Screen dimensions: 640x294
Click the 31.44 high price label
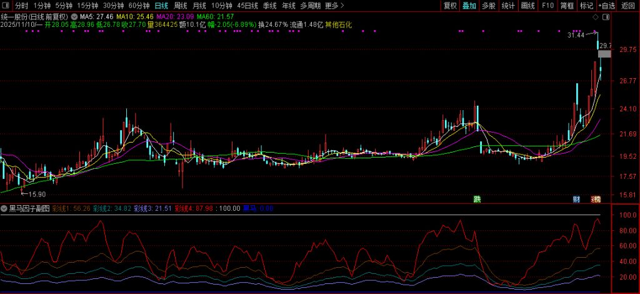pos(576,36)
